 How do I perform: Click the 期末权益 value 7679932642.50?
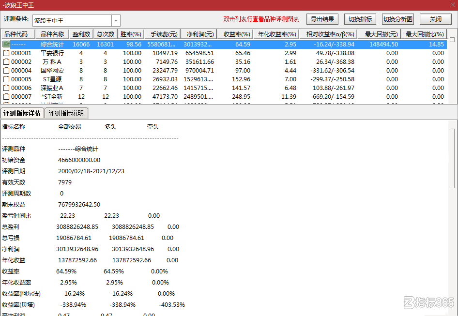[79, 204]
